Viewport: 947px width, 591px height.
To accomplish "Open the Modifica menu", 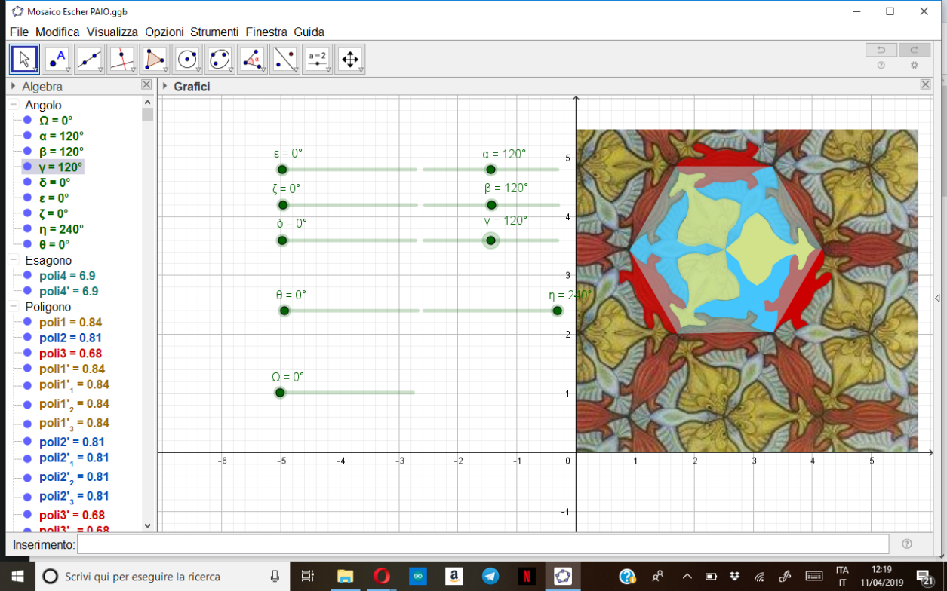I will pyautogui.click(x=57, y=32).
